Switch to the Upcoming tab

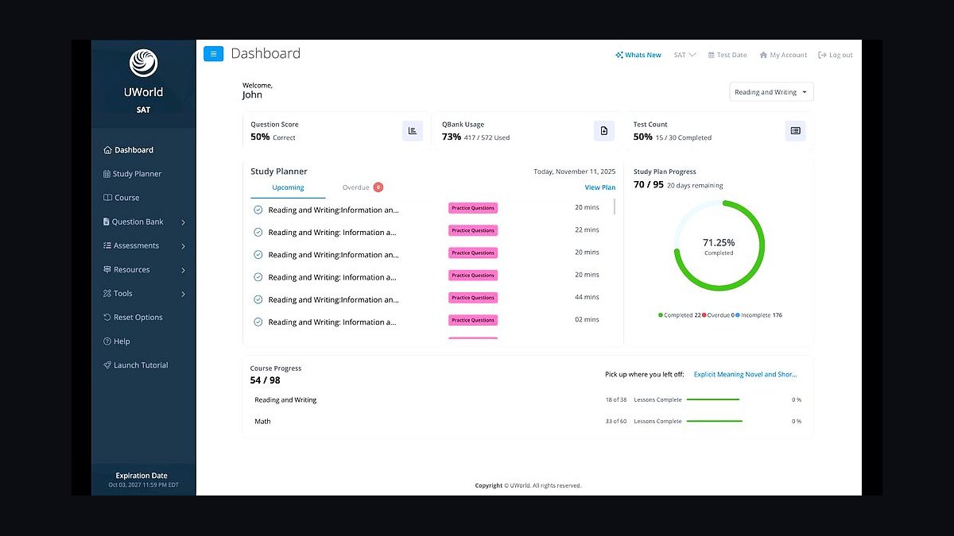pos(288,188)
